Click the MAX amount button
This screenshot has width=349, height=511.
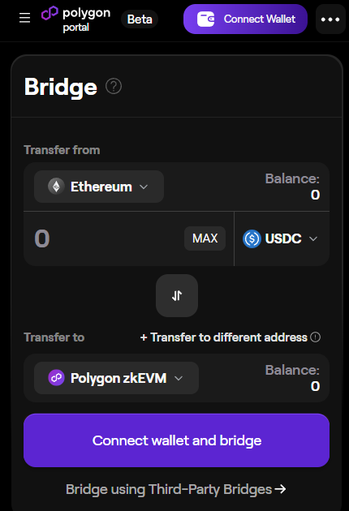[205, 238]
